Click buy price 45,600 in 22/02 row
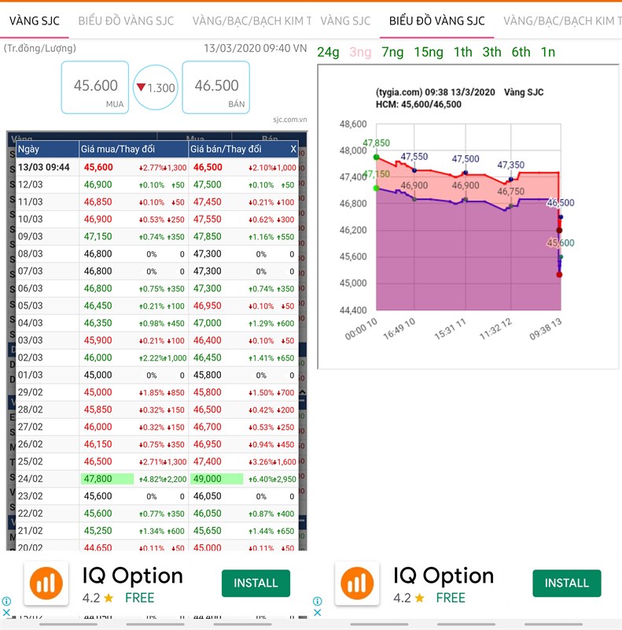Viewport: 622px width, 630px height. 98,513
